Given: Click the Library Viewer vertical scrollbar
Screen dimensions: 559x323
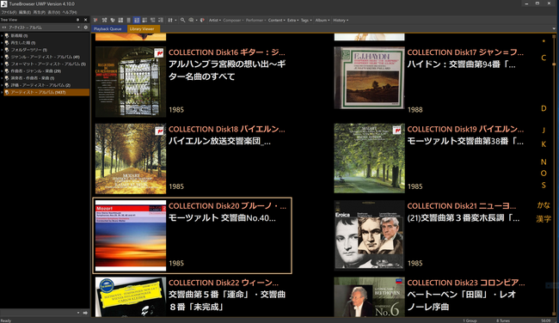Looking at the screenshot, I should click(554, 174).
